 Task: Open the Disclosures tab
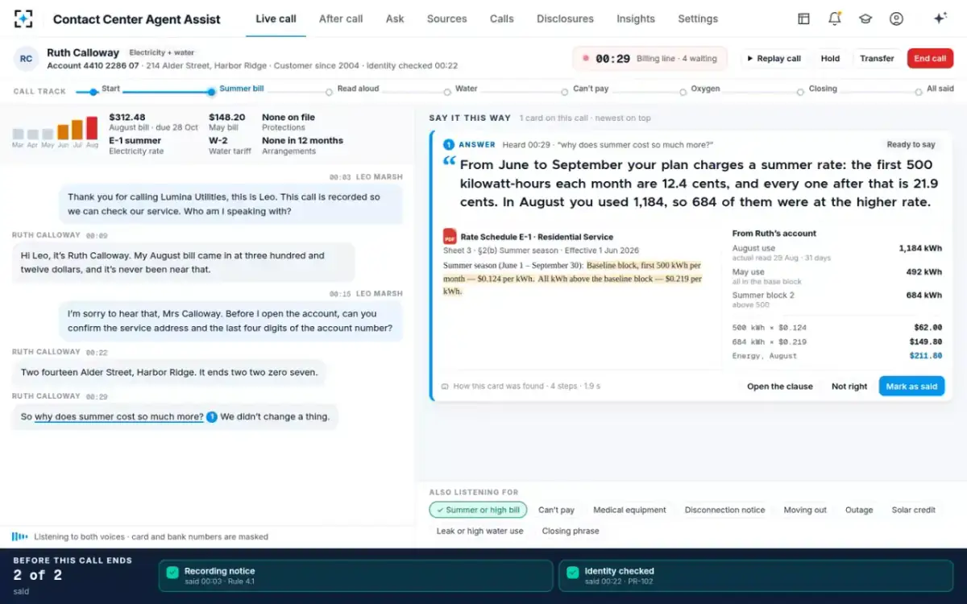pyautogui.click(x=565, y=19)
